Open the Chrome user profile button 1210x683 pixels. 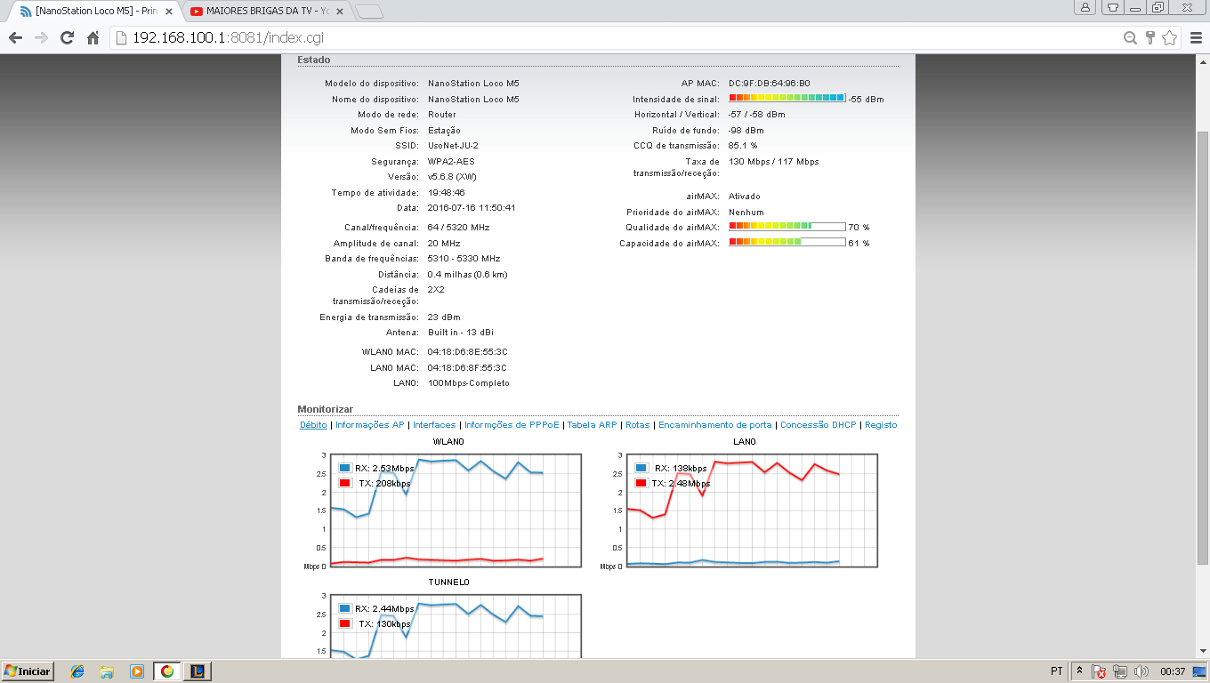pos(1085,7)
